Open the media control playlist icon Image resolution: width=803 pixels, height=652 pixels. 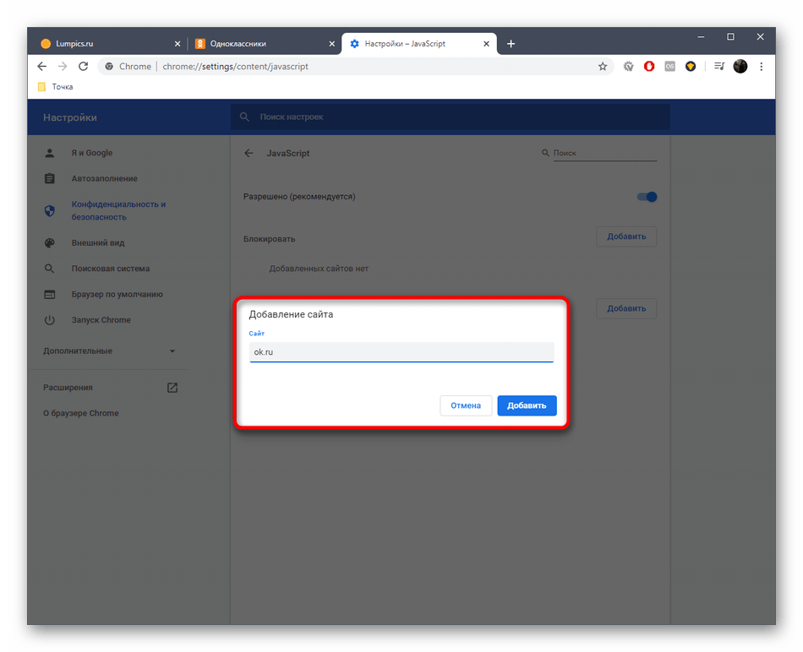719,67
